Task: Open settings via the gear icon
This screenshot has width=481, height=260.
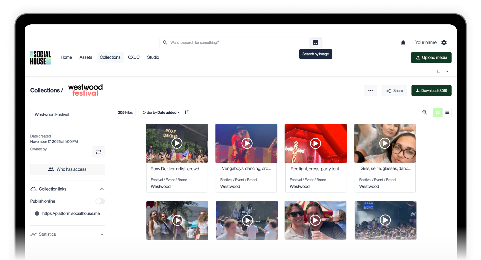Action: point(444,43)
